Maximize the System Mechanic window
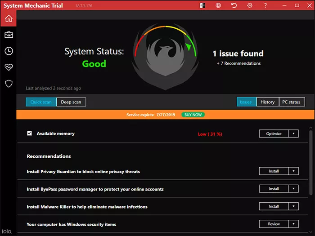 [x=297, y=5]
